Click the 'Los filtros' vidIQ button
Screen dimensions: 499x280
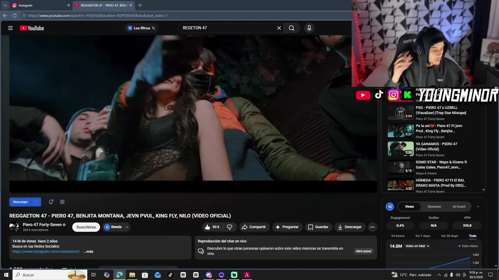coord(142,28)
